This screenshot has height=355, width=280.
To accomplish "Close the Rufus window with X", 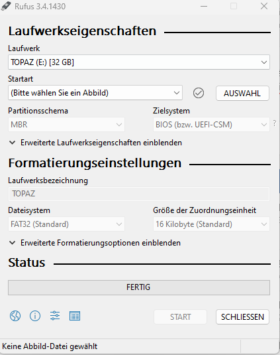I will (x=264, y=6).
